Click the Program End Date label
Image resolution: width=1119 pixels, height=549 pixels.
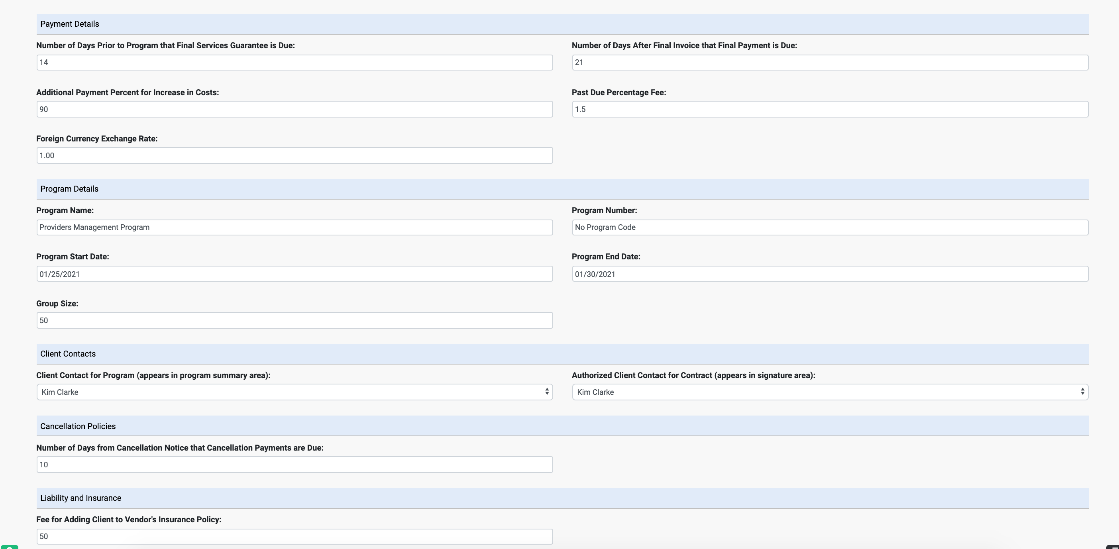pos(606,257)
